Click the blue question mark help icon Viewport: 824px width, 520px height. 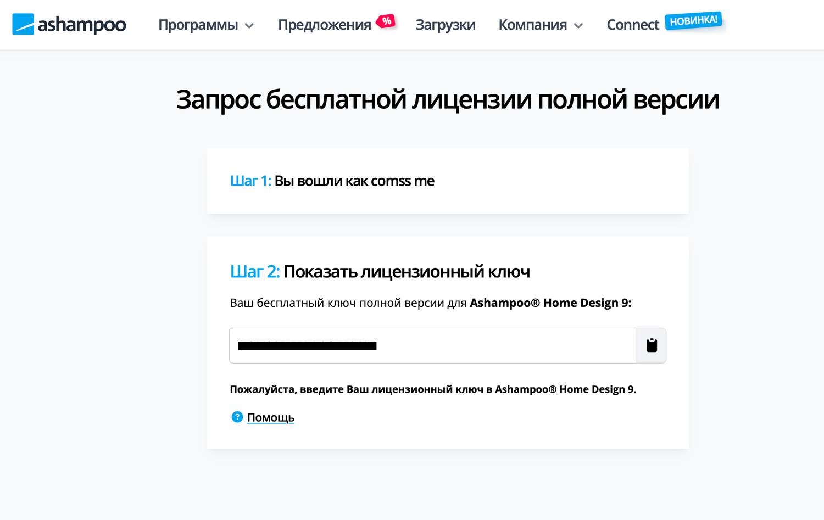point(237,417)
